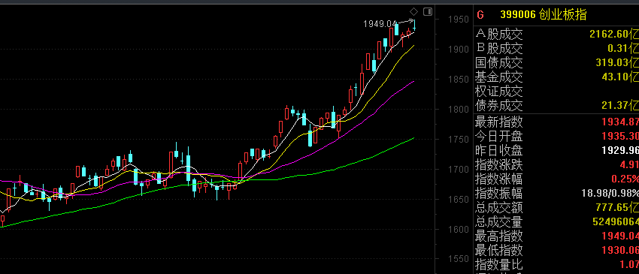Click the 债券成交 row
This screenshot has height=274, width=639.
pos(556,106)
